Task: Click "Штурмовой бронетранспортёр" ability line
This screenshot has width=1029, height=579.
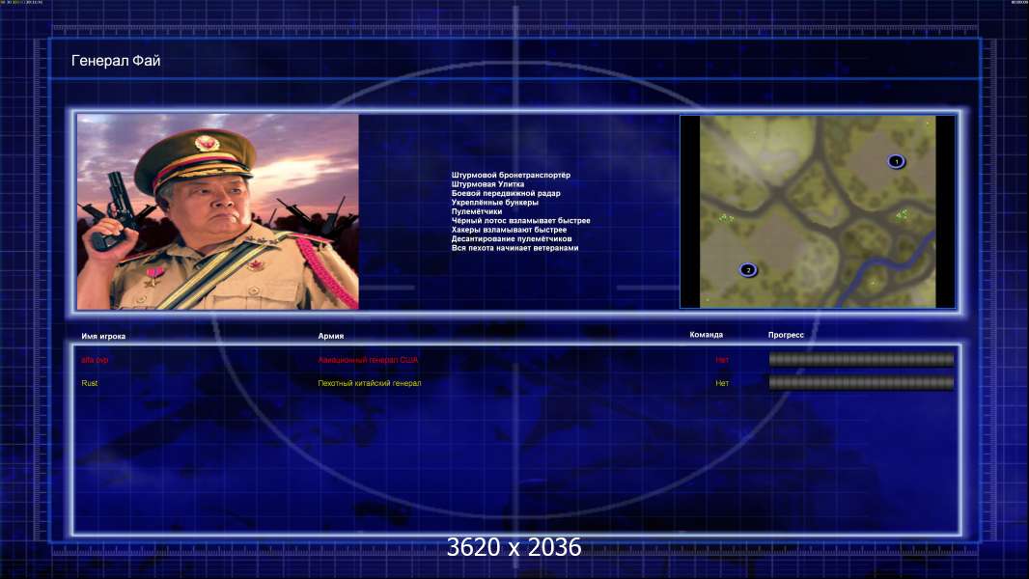Action: (x=512, y=175)
